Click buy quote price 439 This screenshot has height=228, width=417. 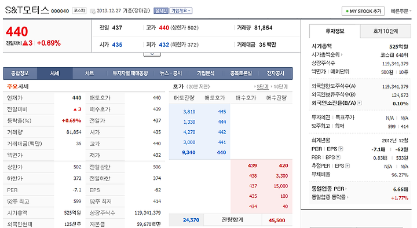[x=253, y=166]
